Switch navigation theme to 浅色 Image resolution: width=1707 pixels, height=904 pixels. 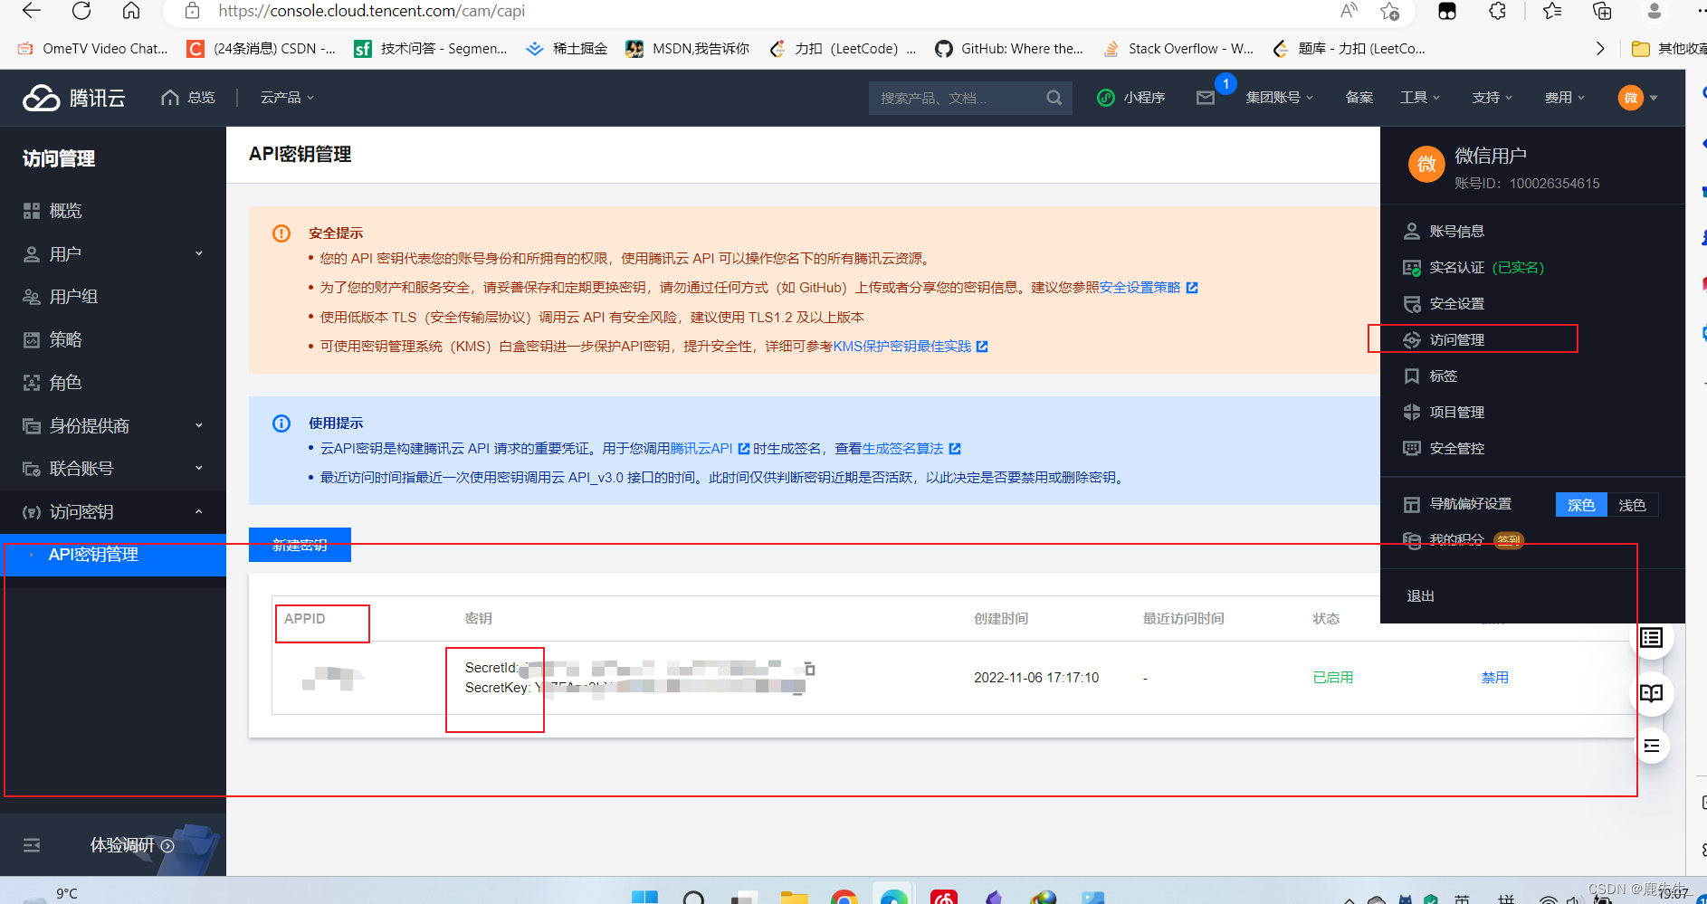click(1632, 505)
